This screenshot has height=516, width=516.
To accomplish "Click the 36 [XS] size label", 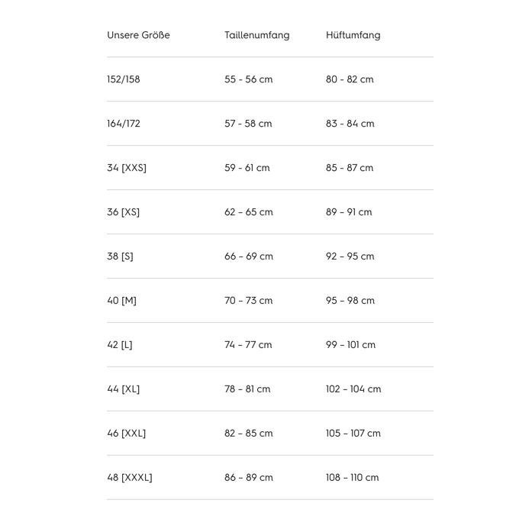I will click(x=124, y=212).
